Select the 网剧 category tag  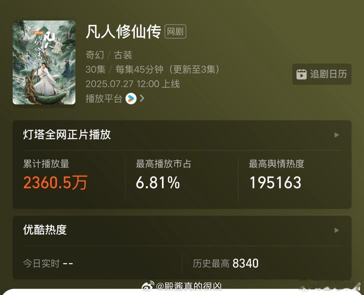click(175, 31)
